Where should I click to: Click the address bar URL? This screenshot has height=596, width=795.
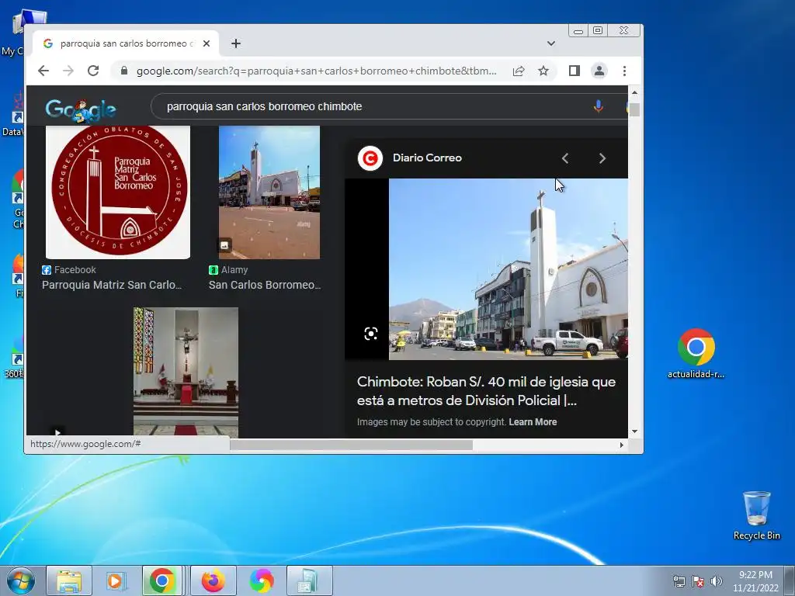coord(317,71)
